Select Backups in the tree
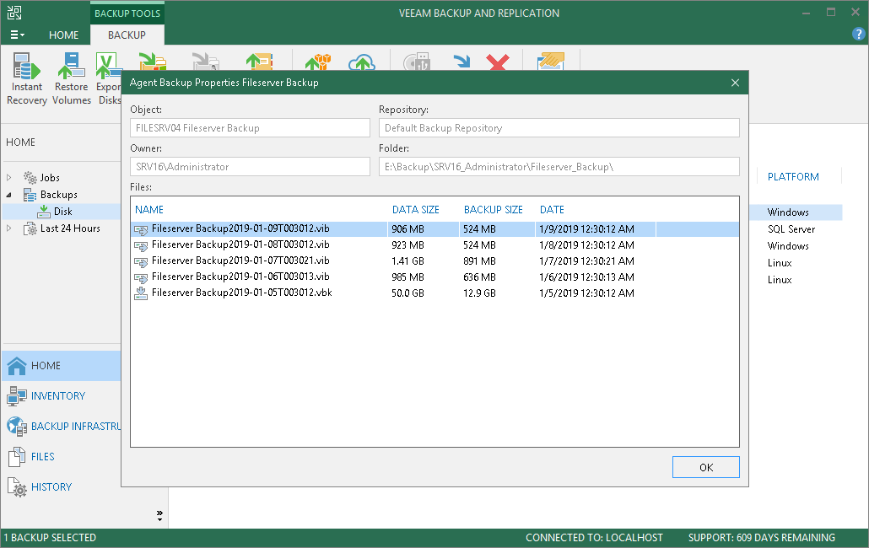This screenshot has height=548, width=869. [x=59, y=195]
